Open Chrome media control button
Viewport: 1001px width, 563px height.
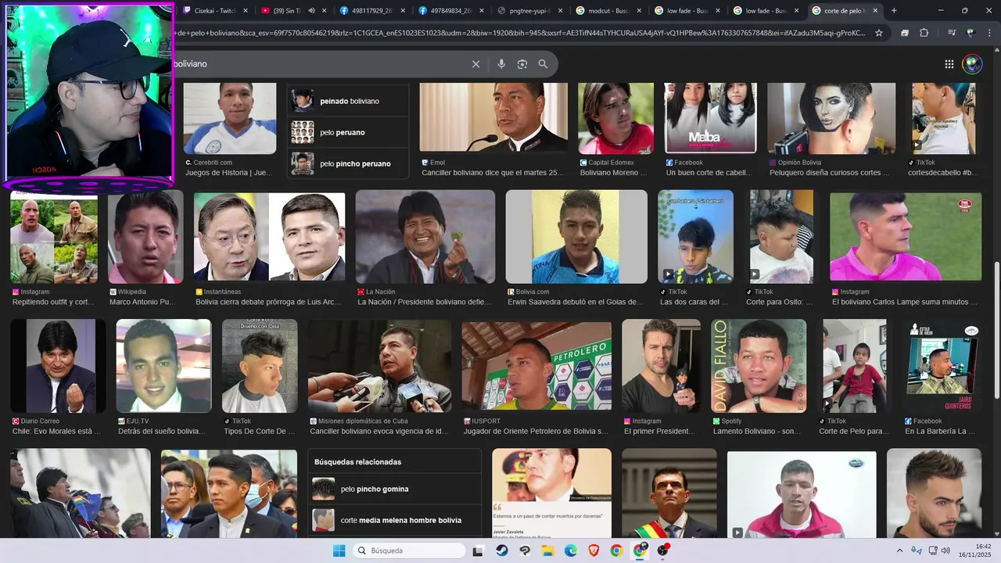click(951, 33)
